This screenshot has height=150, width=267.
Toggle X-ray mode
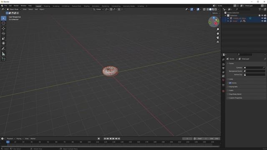(204, 9)
